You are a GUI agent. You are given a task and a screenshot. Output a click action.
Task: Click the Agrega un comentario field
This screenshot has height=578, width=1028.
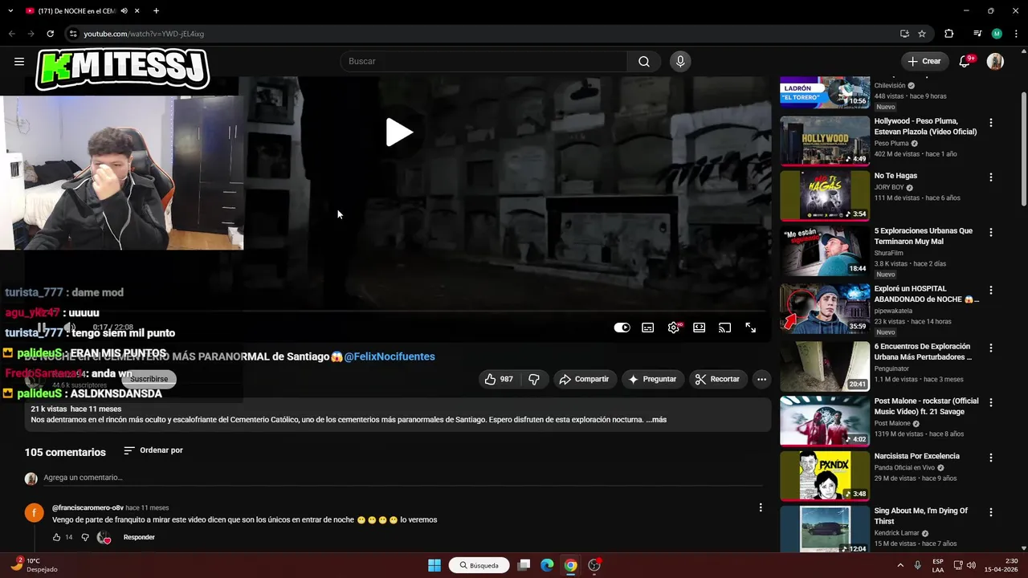[402, 478]
